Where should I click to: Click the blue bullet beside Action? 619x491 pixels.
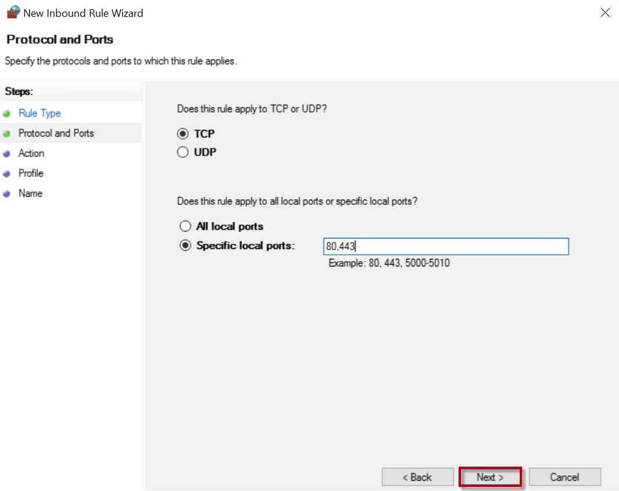click(x=7, y=154)
